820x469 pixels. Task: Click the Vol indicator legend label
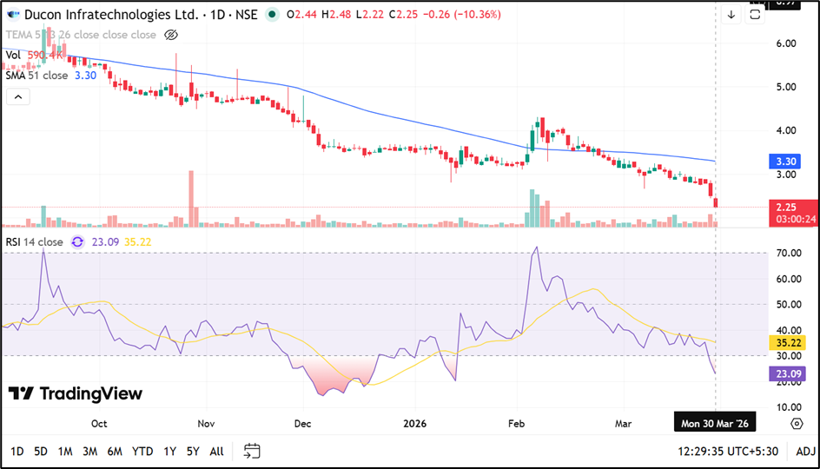coord(14,55)
